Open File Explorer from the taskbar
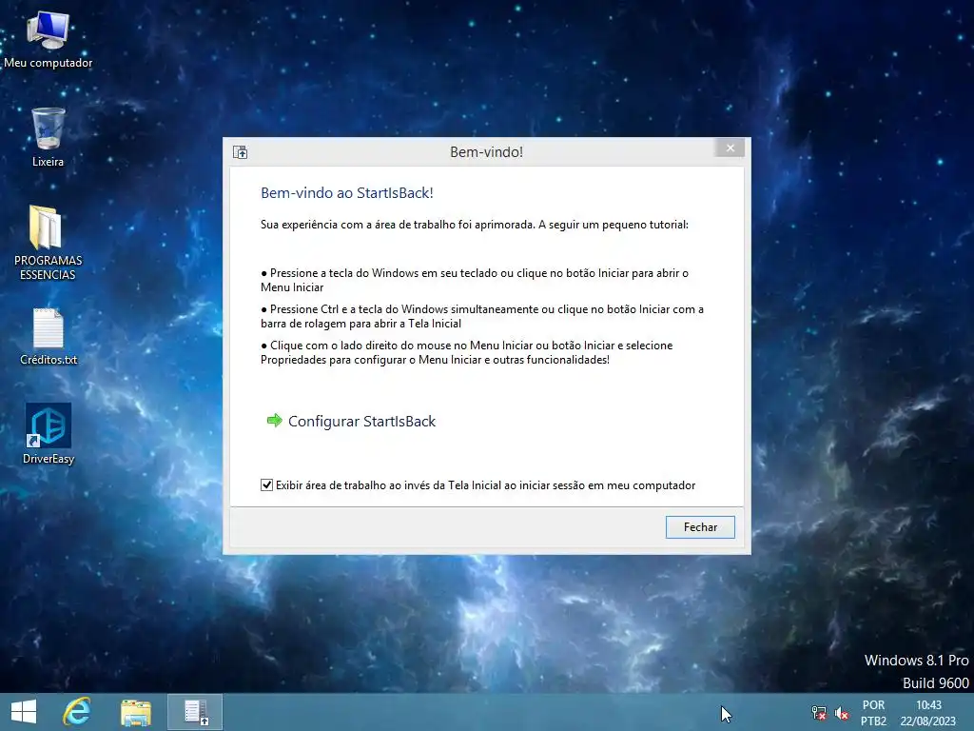The image size is (974, 731). point(135,712)
